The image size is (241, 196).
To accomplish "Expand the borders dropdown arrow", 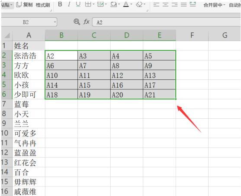I will click(93, 4).
